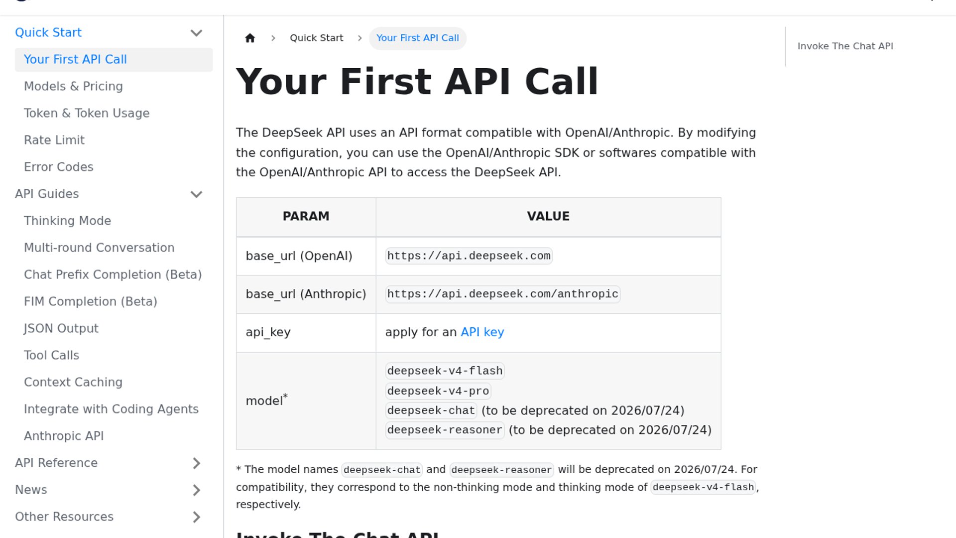Open the JSON Output guide
956x538 pixels.
coord(61,328)
